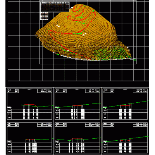Click the raised red embankment in bottom-middle section

(x=77, y=139)
